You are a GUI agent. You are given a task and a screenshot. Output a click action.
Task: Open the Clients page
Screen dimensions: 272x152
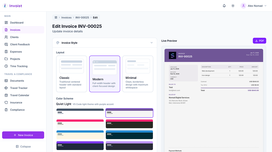click(23, 37)
